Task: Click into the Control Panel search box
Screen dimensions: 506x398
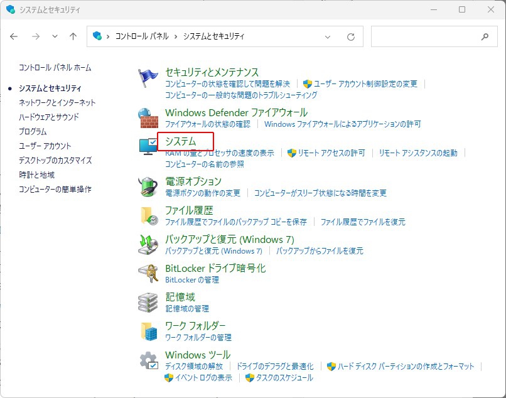Action: pyautogui.click(x=426, y=37)
